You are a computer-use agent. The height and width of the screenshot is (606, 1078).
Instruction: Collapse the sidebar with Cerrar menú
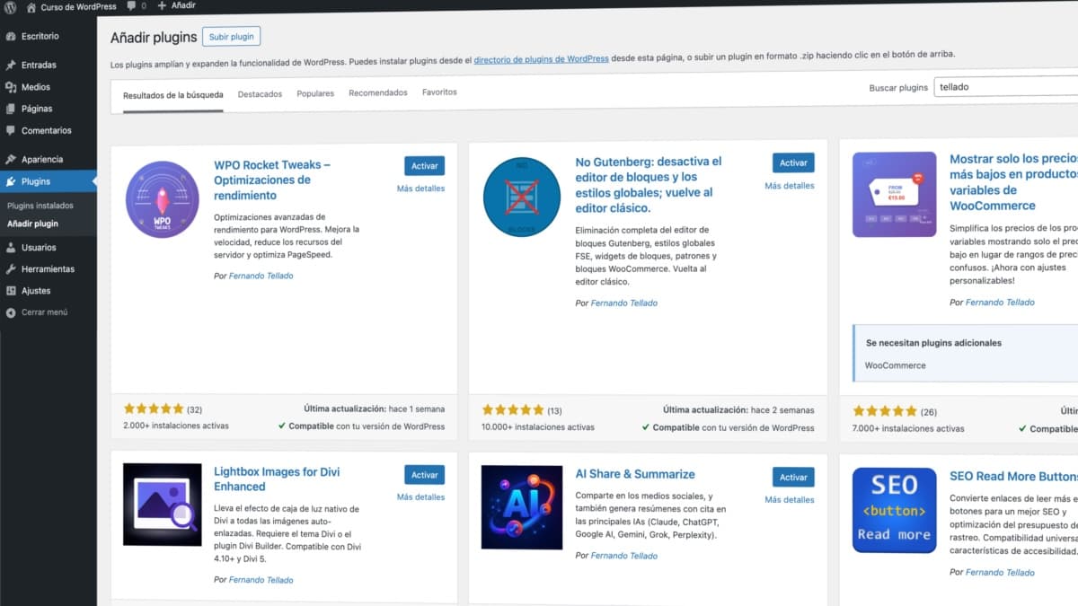tap(36, 312)
